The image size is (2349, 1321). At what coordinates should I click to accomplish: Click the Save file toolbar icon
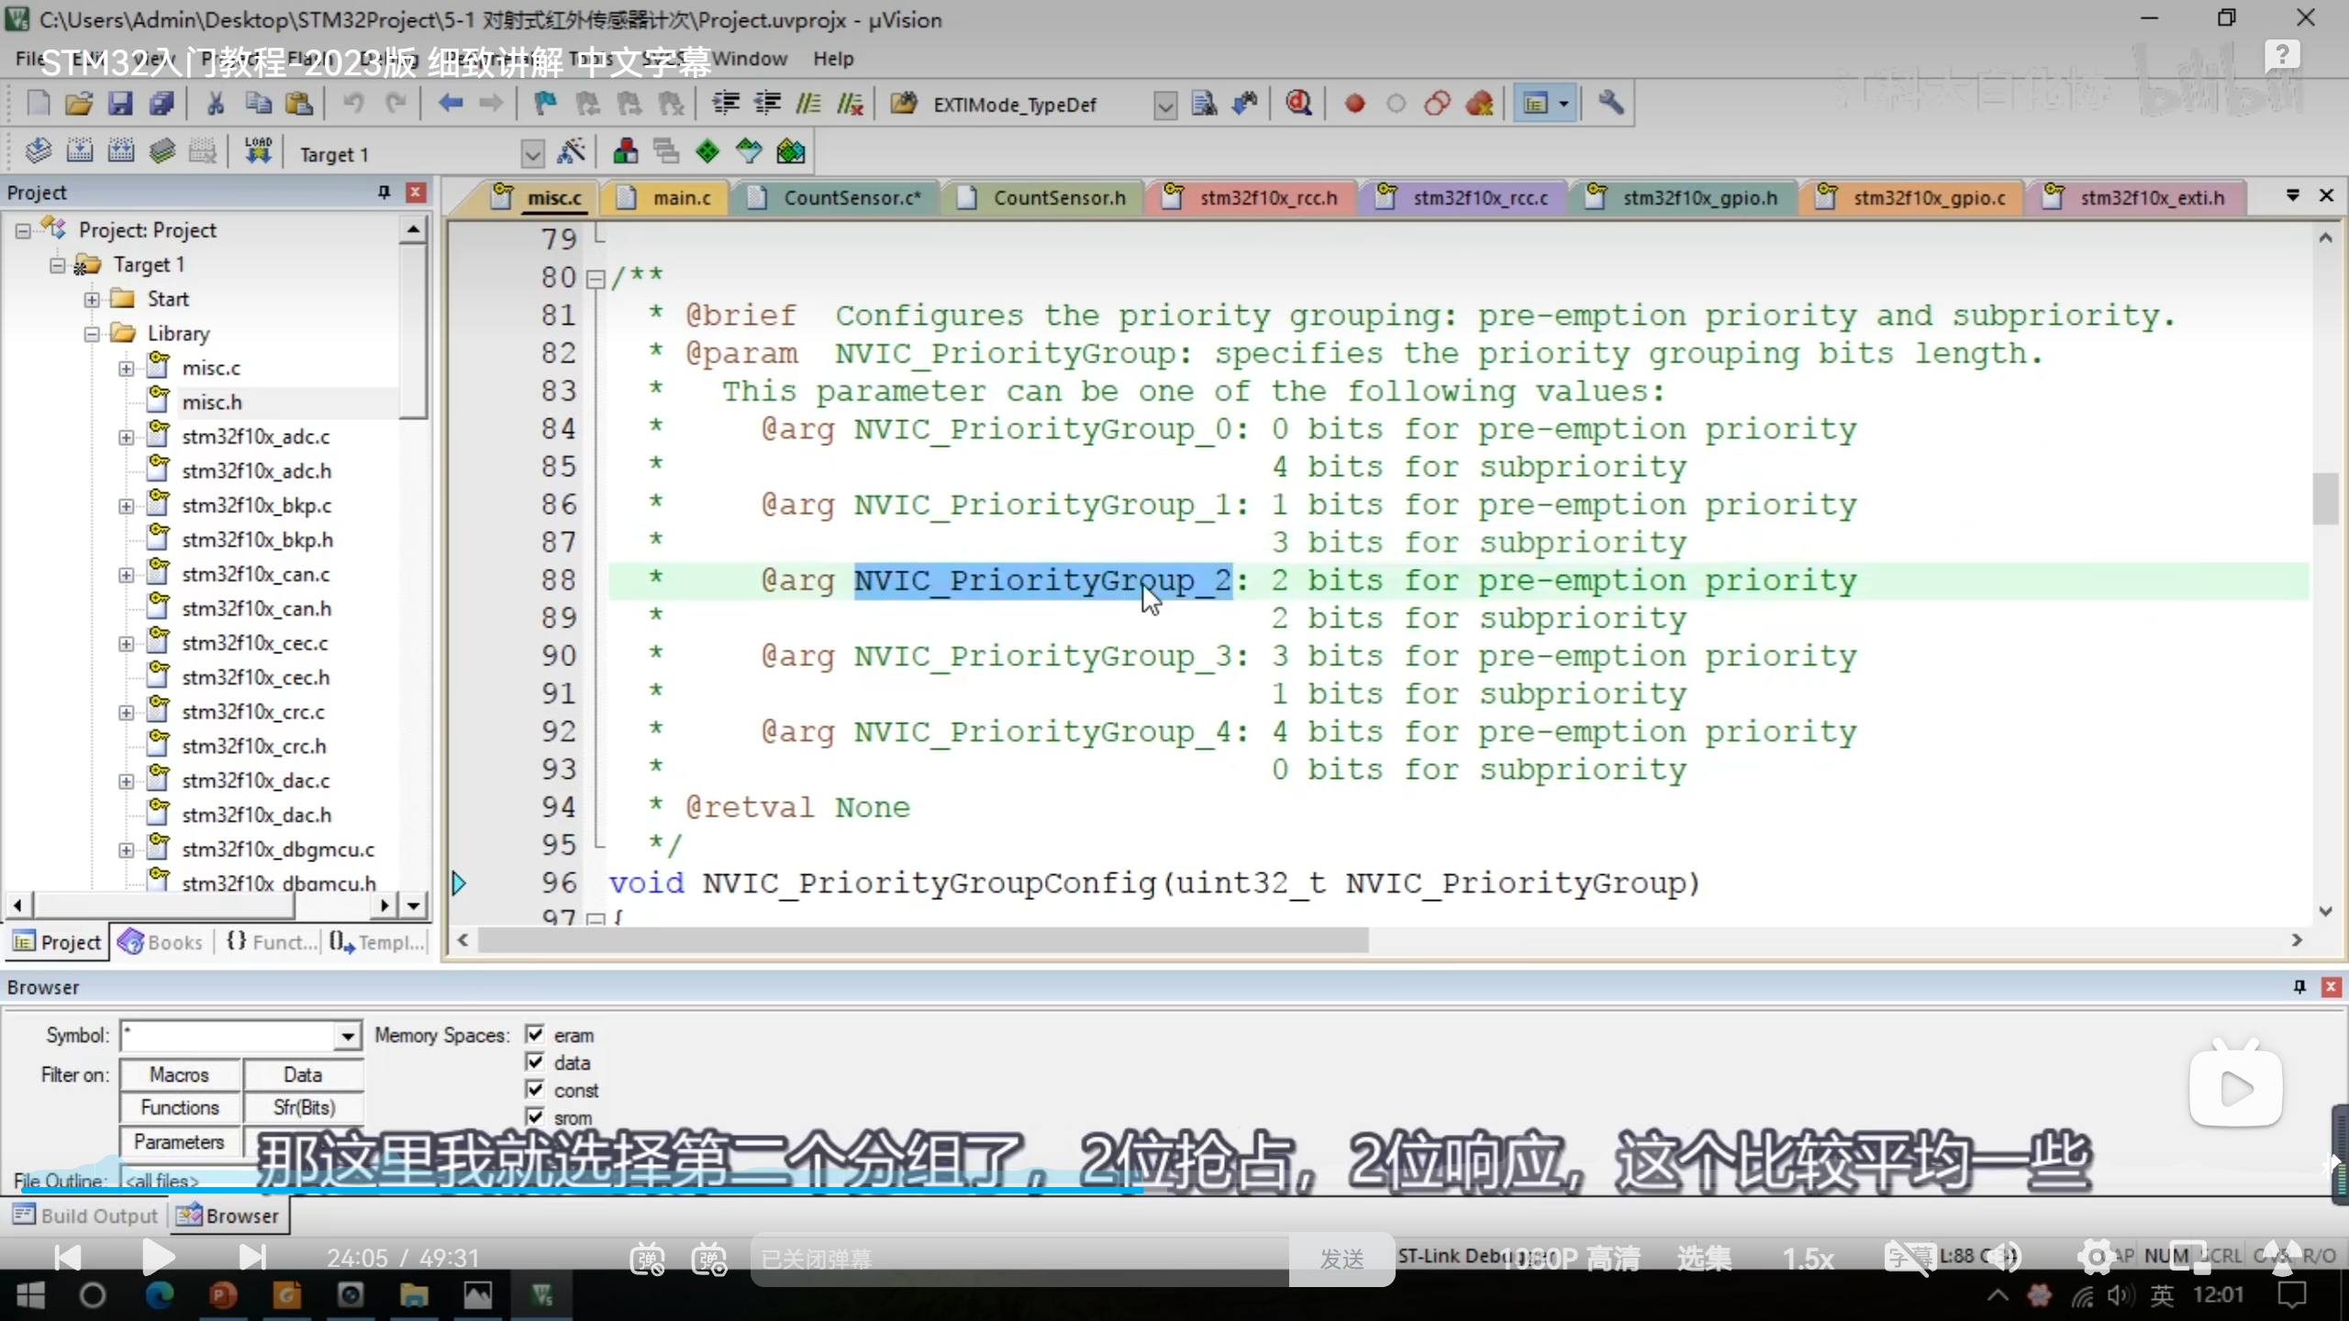coord(120,104)
